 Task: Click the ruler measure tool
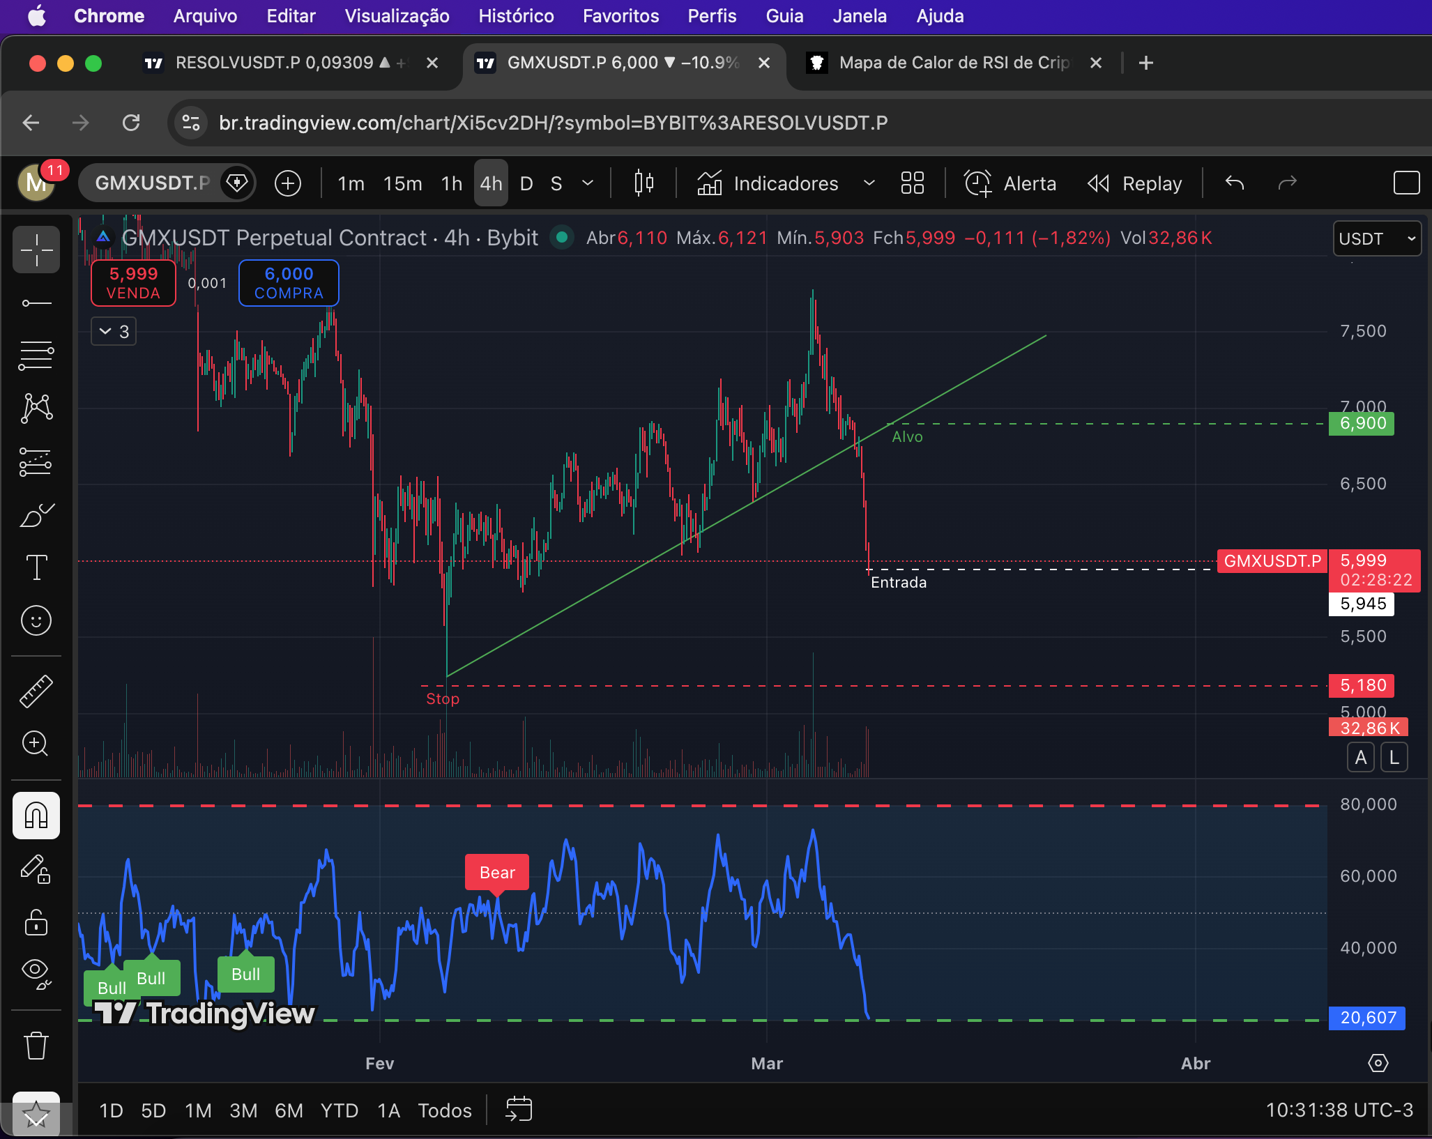pos(36,691)
